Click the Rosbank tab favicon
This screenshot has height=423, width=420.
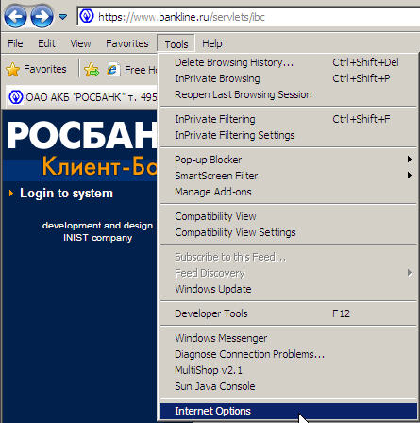tap(16, 97)
